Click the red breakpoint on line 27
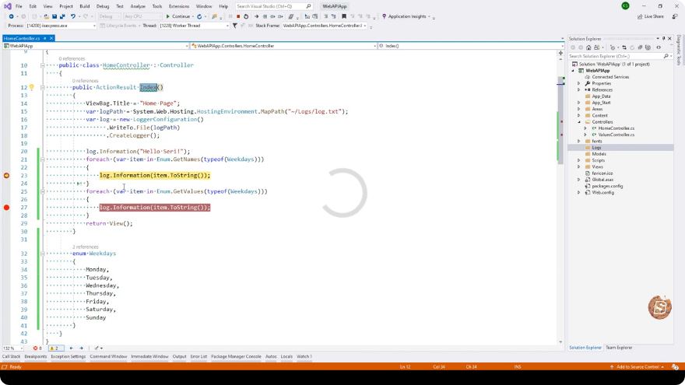 pos(6,208)
